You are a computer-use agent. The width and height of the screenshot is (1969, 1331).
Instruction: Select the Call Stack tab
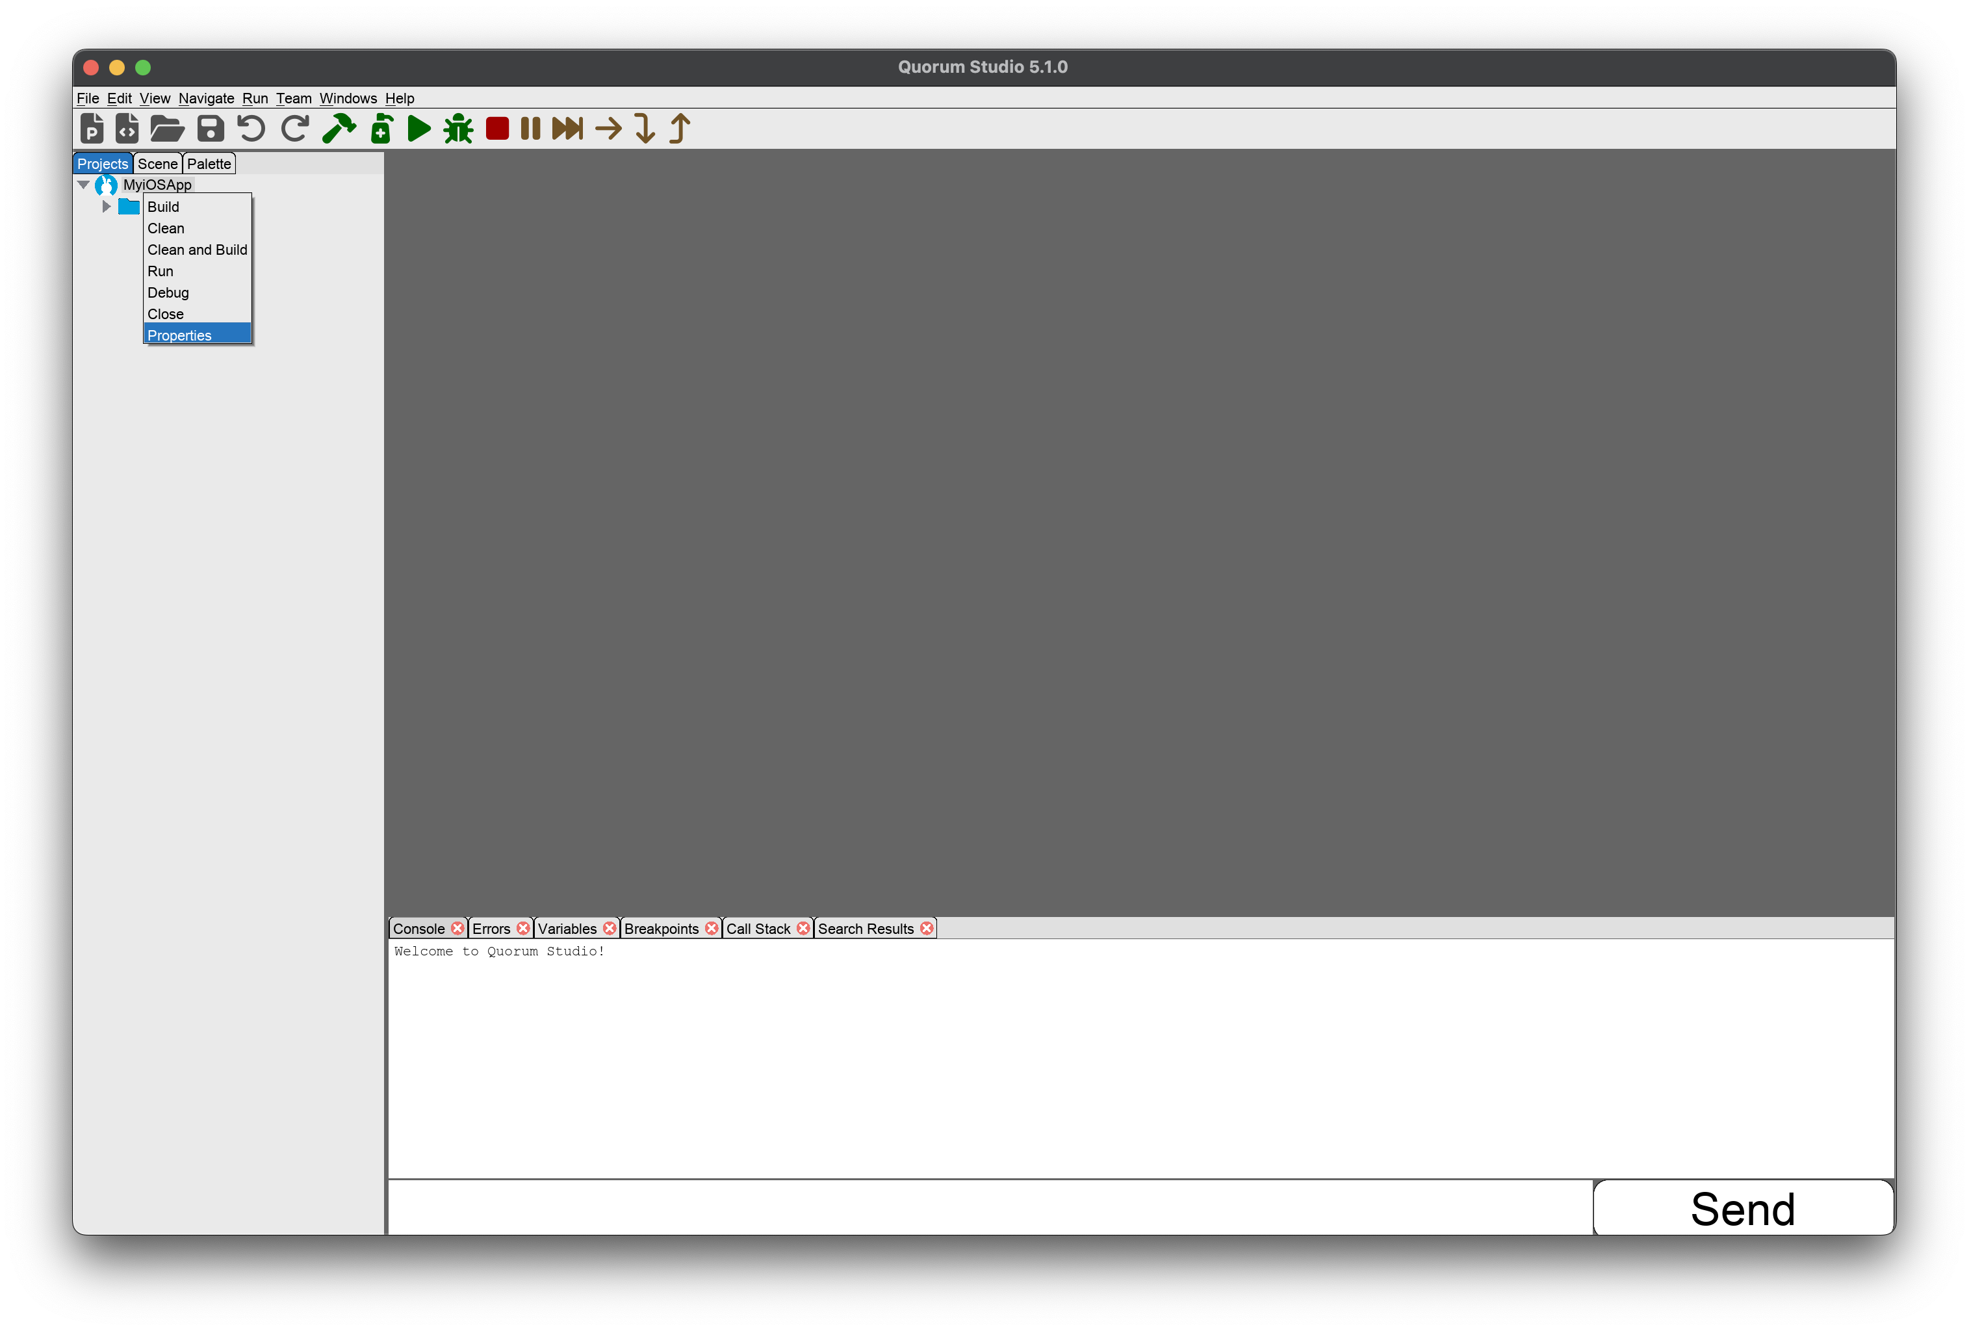(758, 929)
